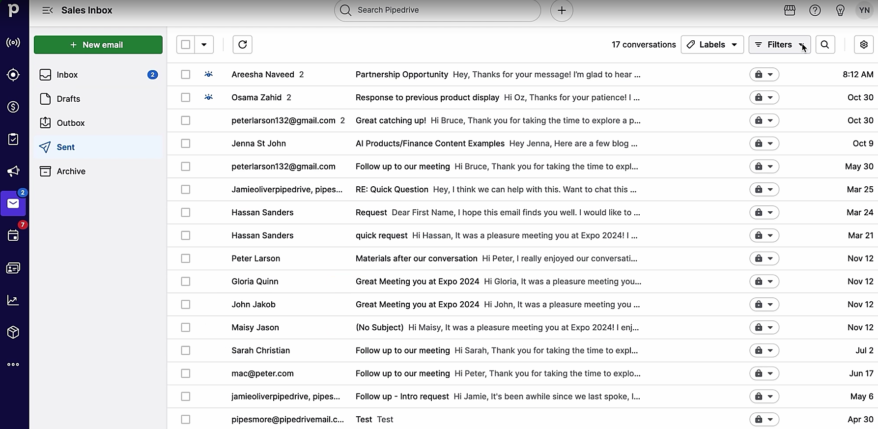Collapse the sidebar menu icon
The image size is (878, 429).
tap(47, 10)
